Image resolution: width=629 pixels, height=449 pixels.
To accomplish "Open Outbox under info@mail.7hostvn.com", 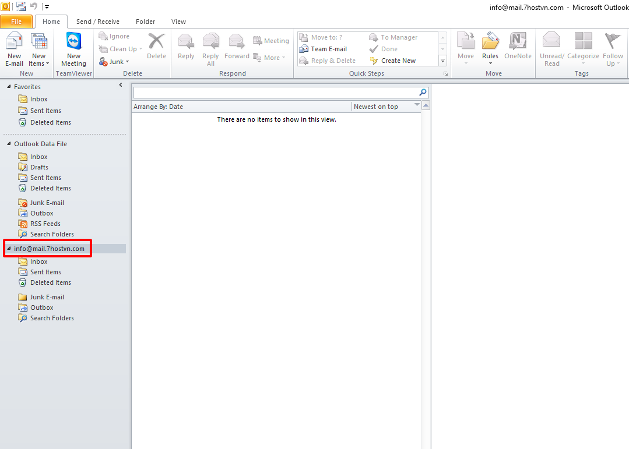I will [36, 307].
